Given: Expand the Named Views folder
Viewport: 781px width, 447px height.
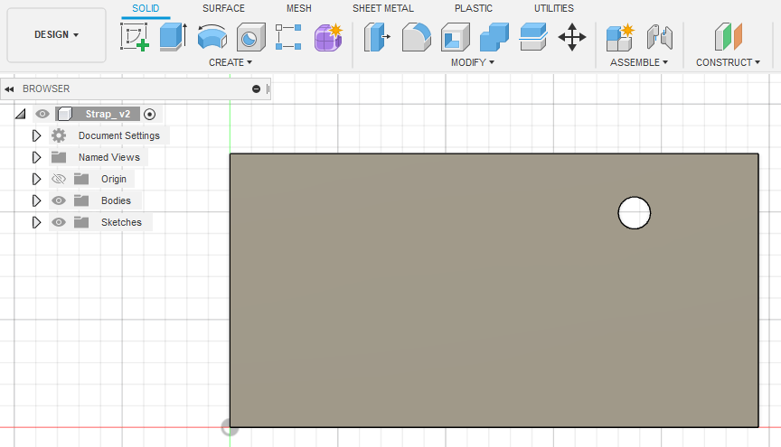Looking at the screenshot, I should pos(36,157).
